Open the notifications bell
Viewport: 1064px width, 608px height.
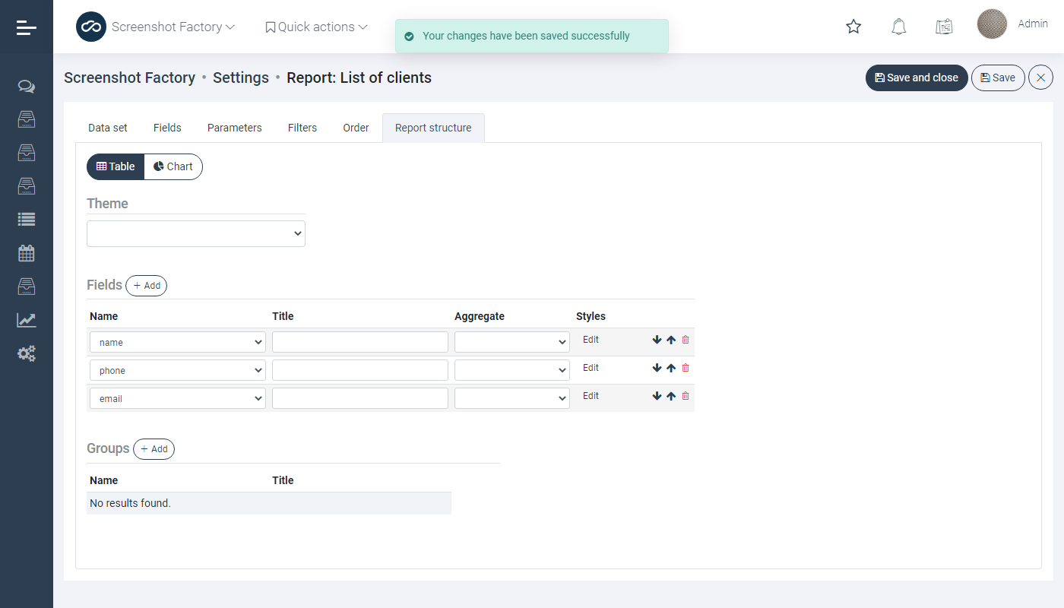coord(898,27)
